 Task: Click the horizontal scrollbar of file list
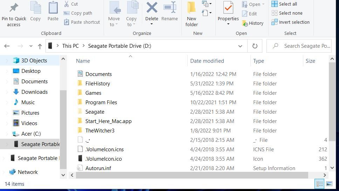point(192,175)
